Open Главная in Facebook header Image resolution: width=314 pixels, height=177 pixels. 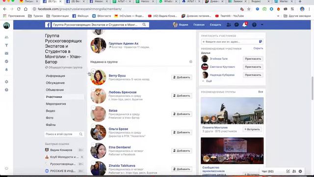pos(199,25)
